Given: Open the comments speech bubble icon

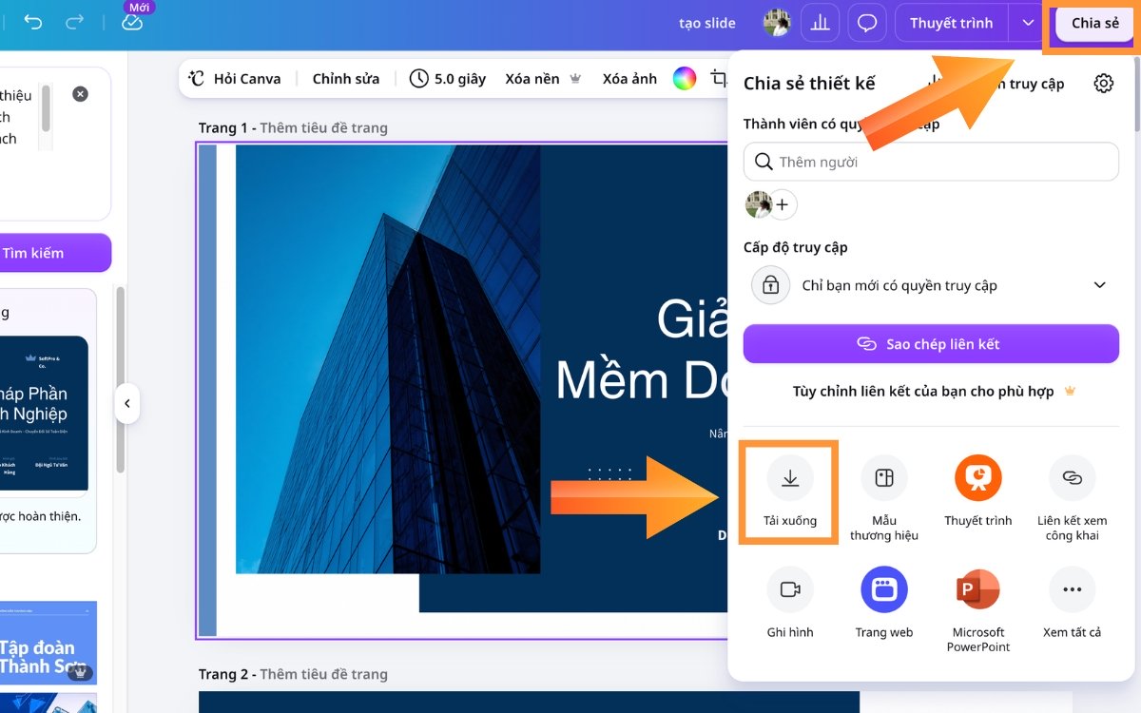Looking at the screenshot, I should click(867, 23).
